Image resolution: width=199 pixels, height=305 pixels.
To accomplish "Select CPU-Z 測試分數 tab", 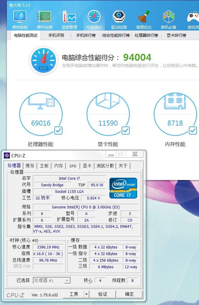I will coord(105,166).
